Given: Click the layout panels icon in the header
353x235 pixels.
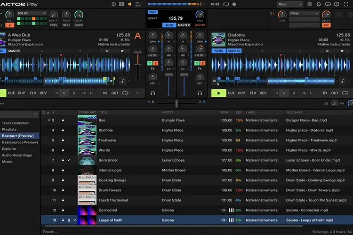Looking at the screenshot, I should (121, 4).
